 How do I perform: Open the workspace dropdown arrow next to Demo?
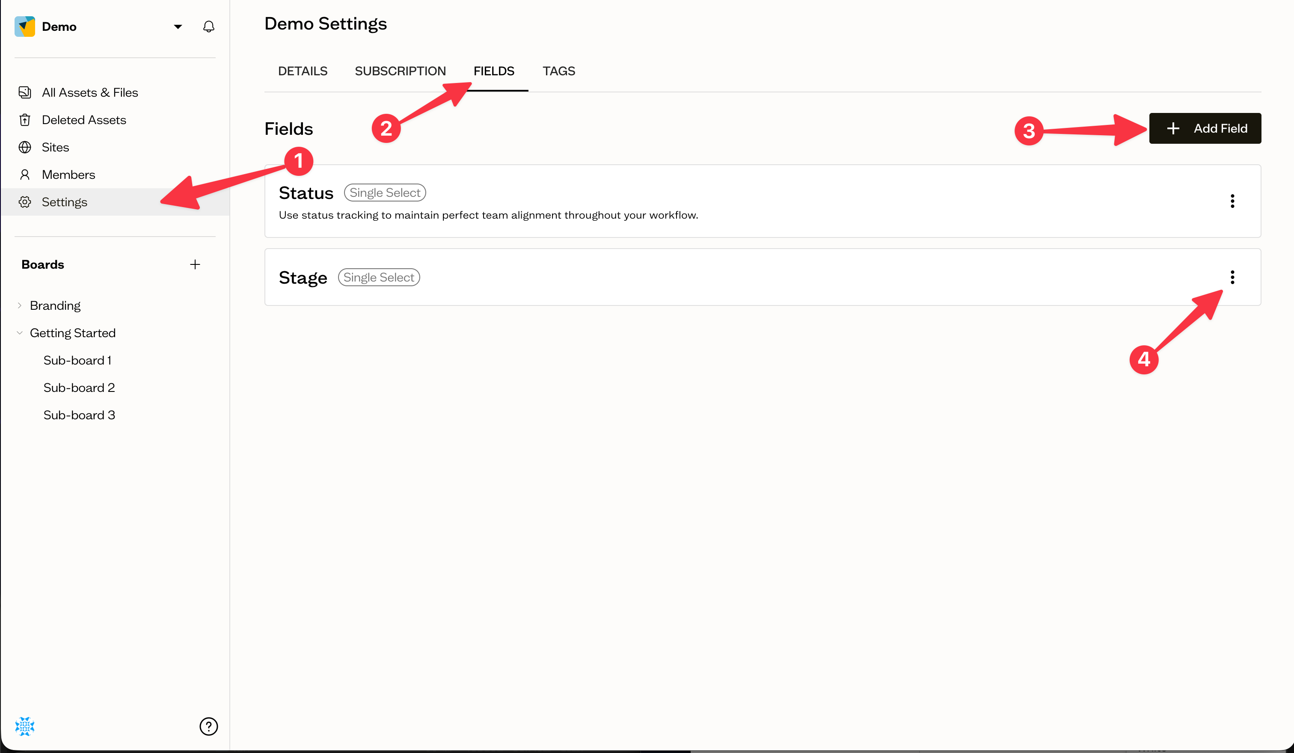tap(178, 27)
